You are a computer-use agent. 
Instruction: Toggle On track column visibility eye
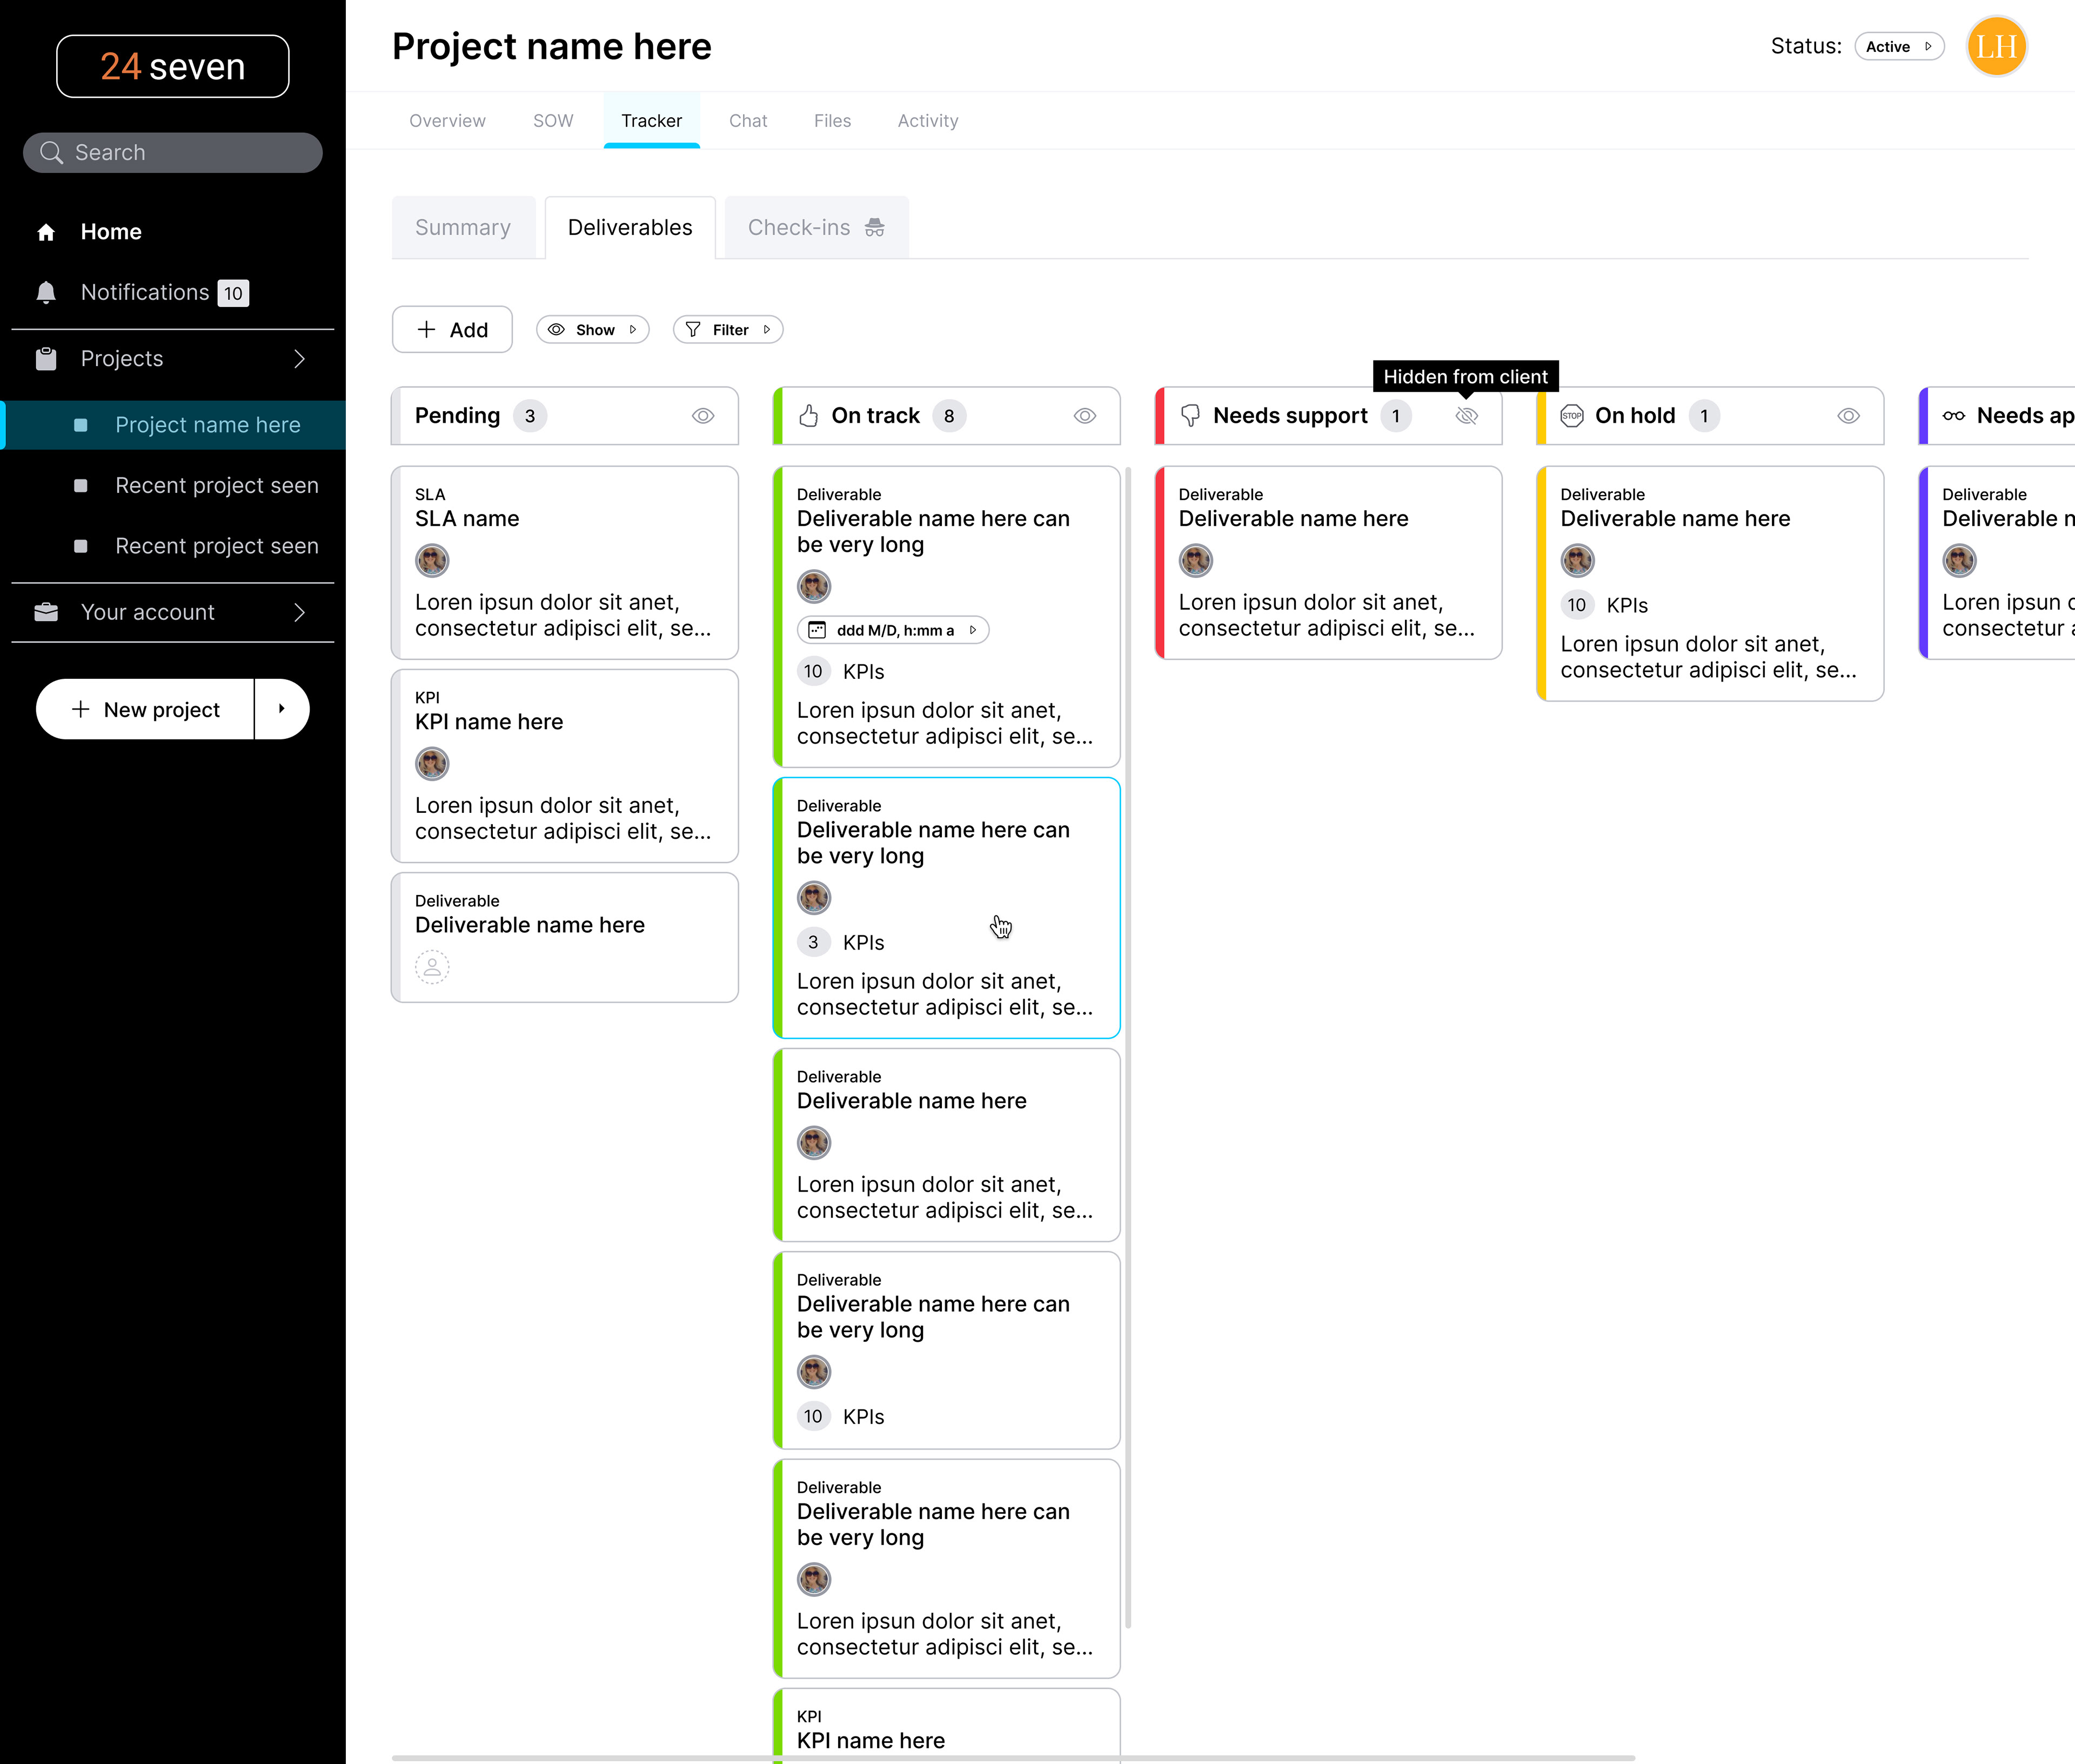[x=1085, y=416]
